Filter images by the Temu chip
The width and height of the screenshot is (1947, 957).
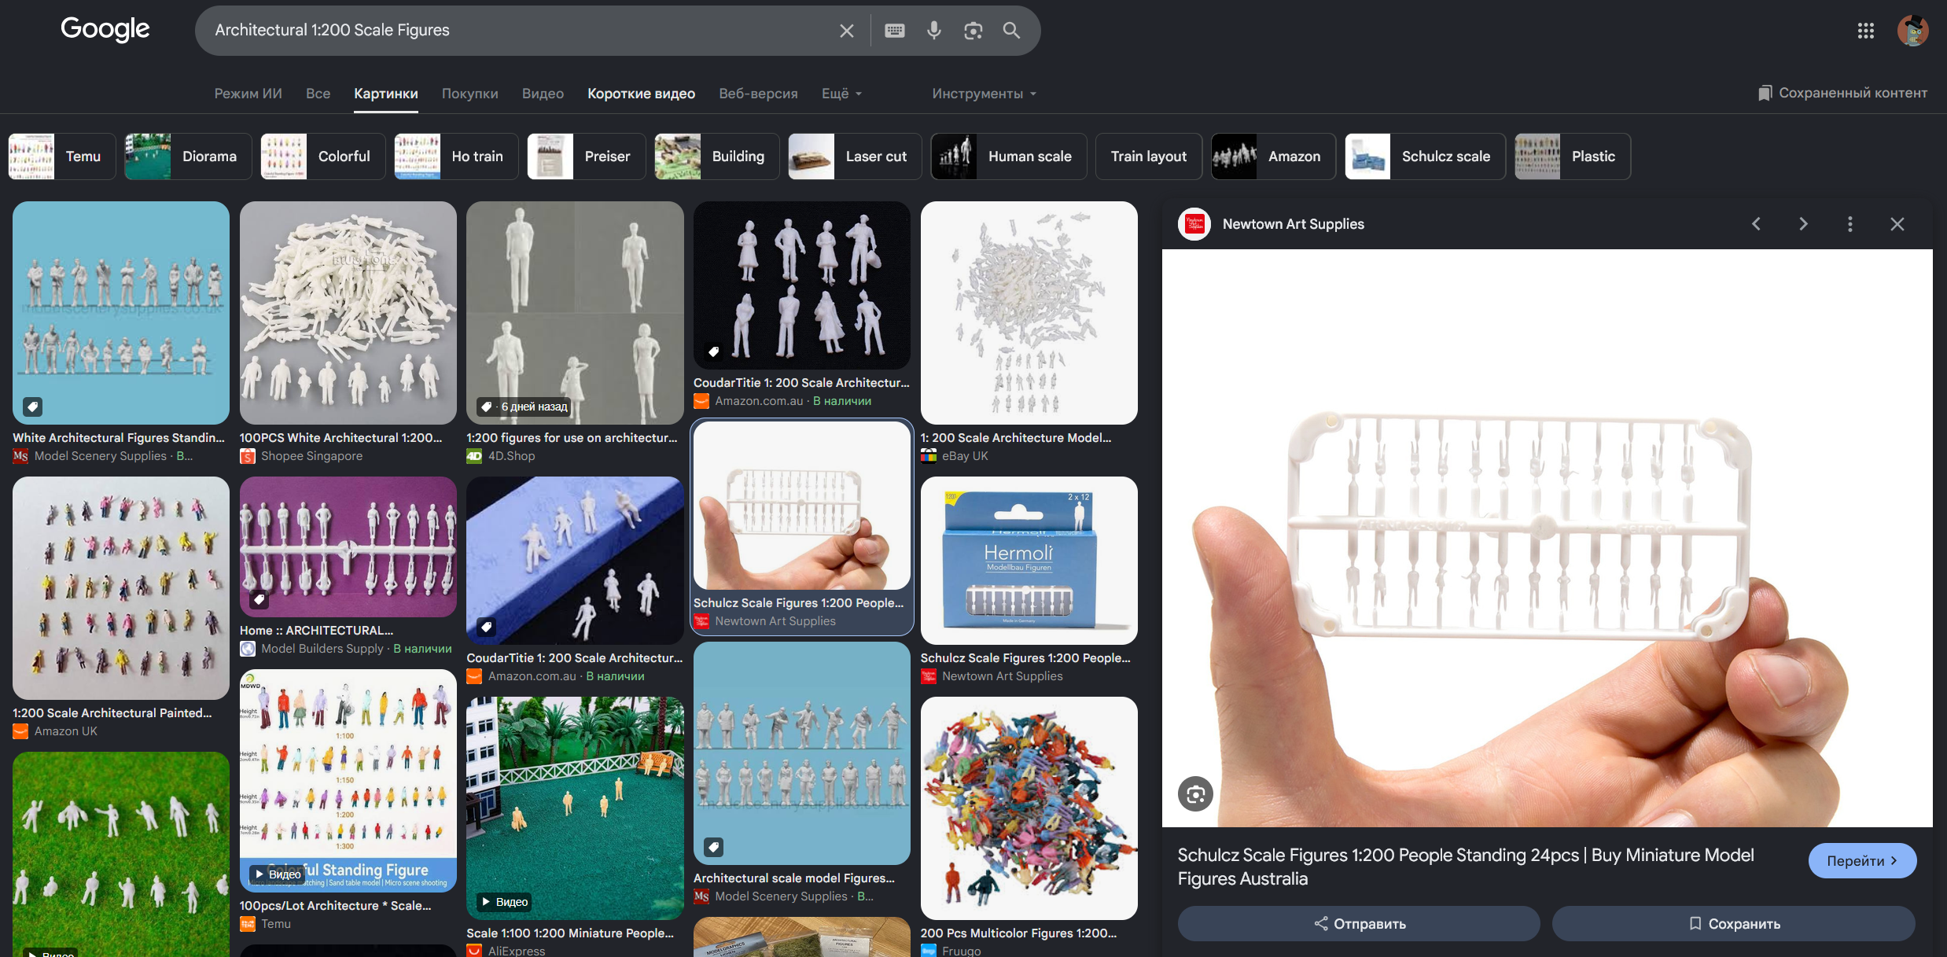[x=62, y=156]
